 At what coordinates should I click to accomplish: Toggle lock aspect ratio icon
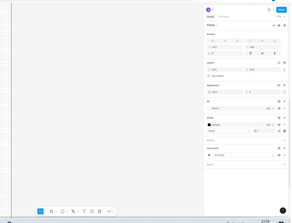click(x=284, y=69)
